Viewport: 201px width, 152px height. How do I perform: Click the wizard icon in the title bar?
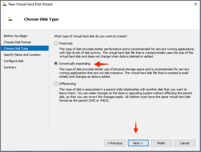tap(4, 4)
